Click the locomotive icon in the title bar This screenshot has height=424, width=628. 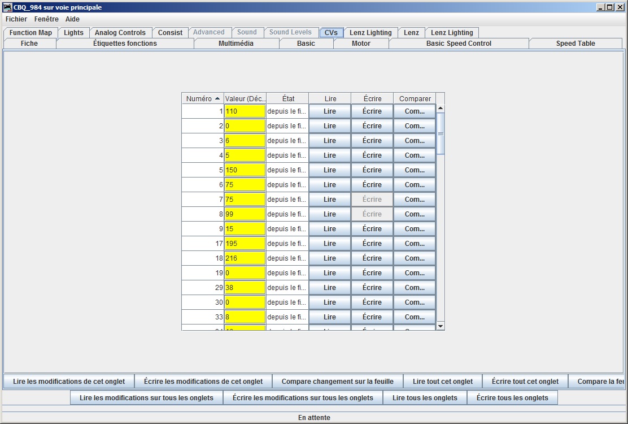tap(7, 7)
